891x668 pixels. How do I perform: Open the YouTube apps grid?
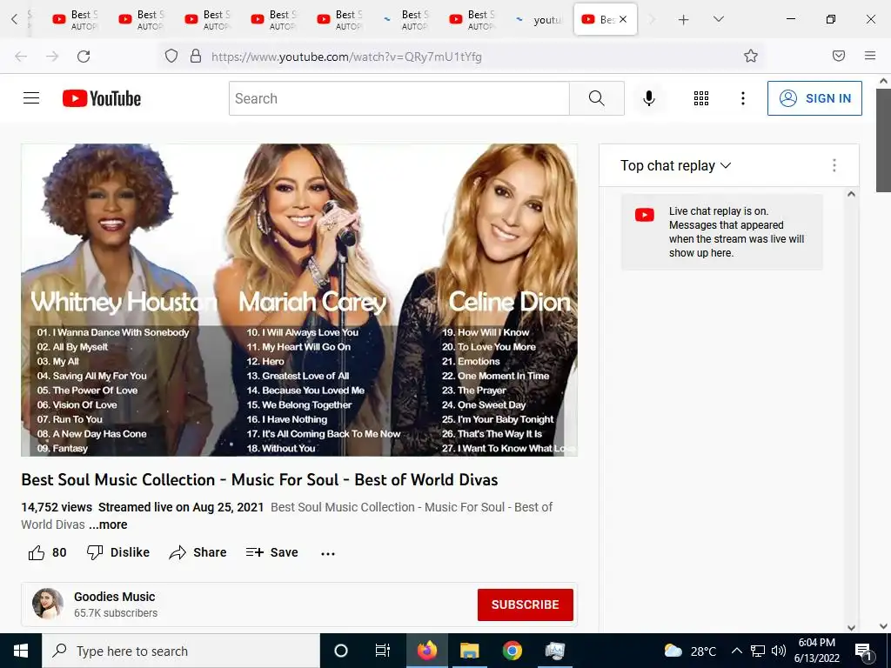point(701,98)
